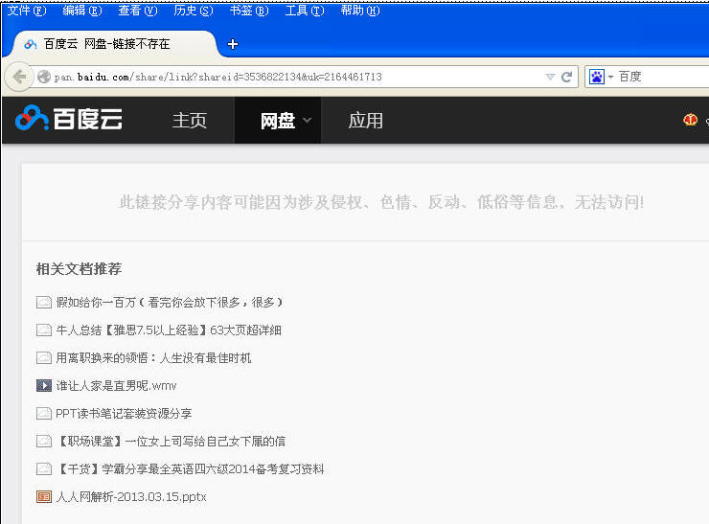Expand the 网盘 dropdown chevron
The width and height of the screenshot is (709, 524).
307,121
